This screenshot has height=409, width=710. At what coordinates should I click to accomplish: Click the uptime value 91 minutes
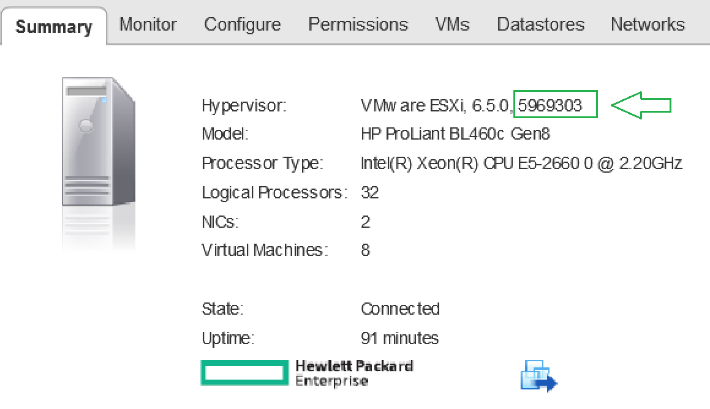point(399,338)
